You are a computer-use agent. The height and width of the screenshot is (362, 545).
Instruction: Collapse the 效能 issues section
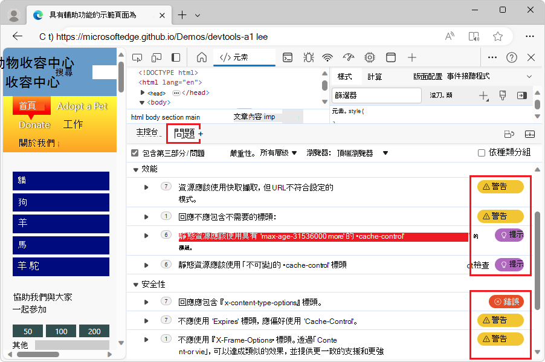click(x=135, y=169)
